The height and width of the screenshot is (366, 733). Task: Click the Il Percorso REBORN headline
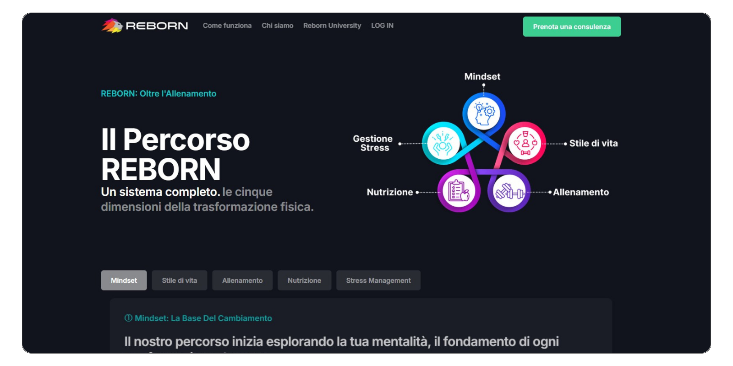point(175,154)
